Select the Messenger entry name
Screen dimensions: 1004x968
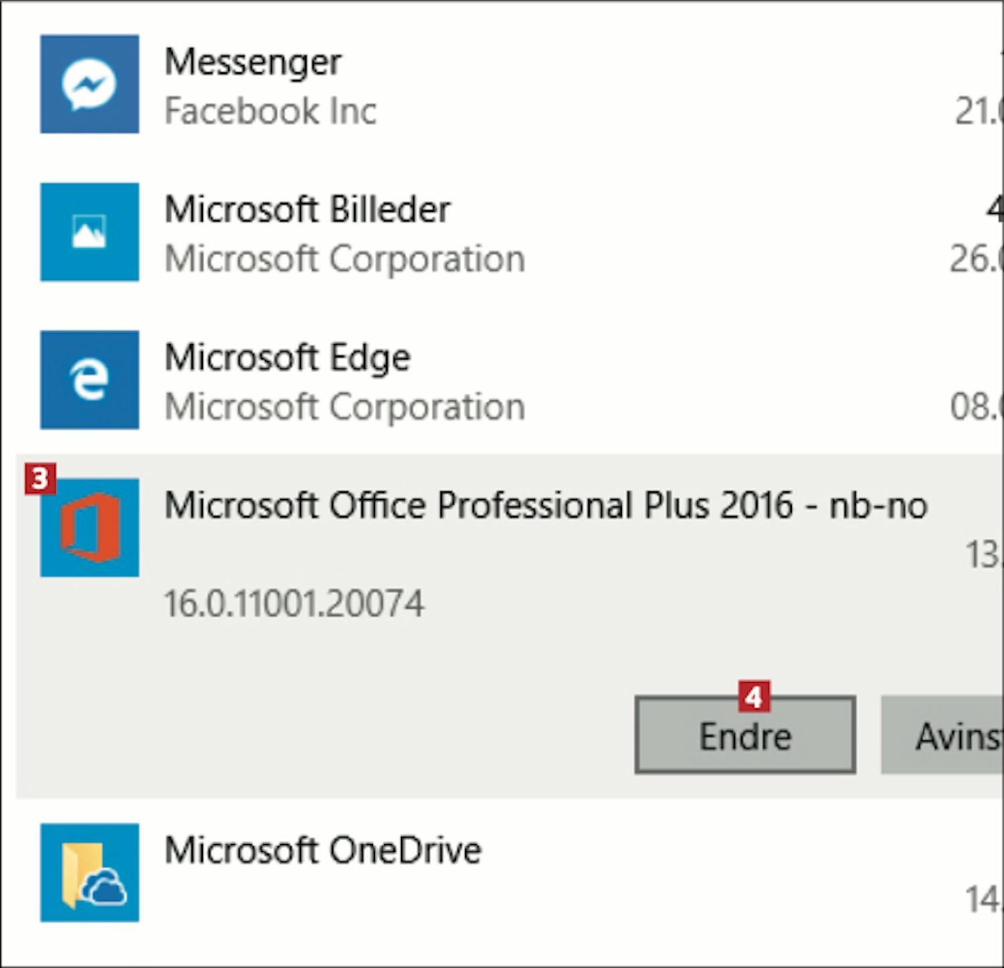253,62
